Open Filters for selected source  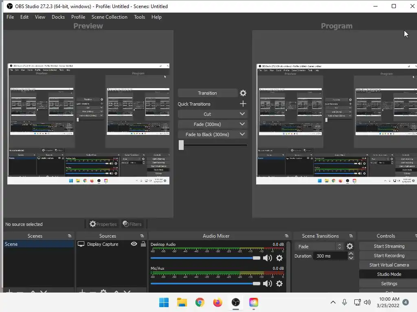pos(132,224)
